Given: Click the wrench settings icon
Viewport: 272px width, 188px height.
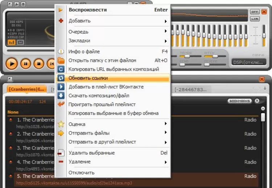Looking at the screenshot, I should 17,4.
